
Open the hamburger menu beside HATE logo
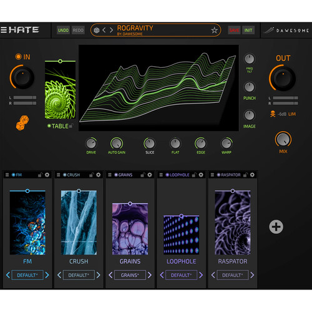[x=4, y=30]
